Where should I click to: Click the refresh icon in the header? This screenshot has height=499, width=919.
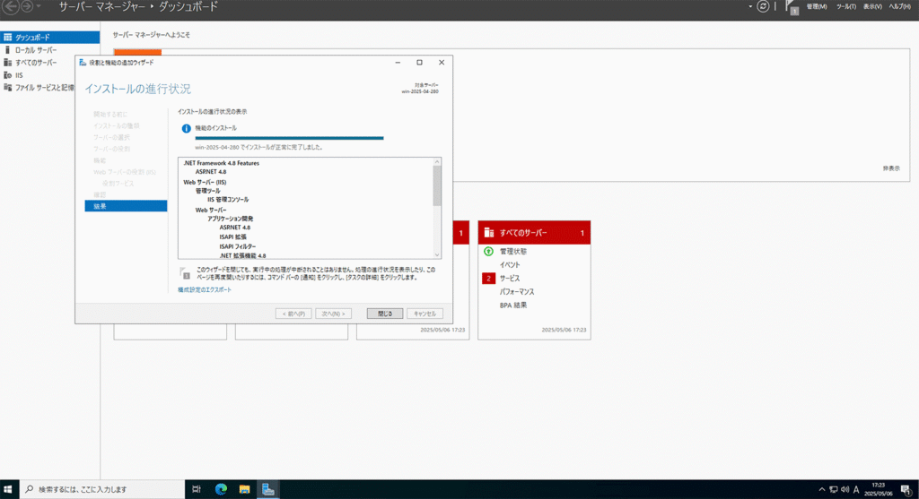(x=763, y=6)
